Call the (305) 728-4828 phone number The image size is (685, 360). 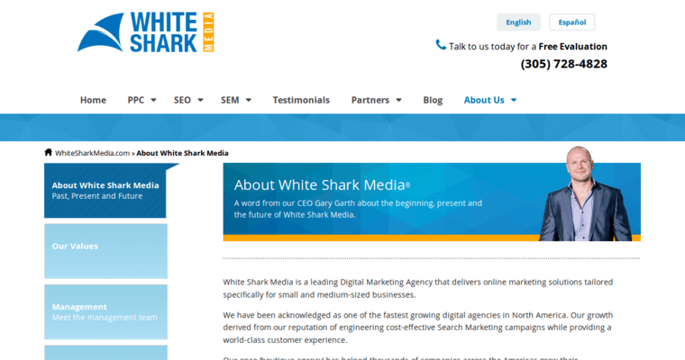coord(563,64)
